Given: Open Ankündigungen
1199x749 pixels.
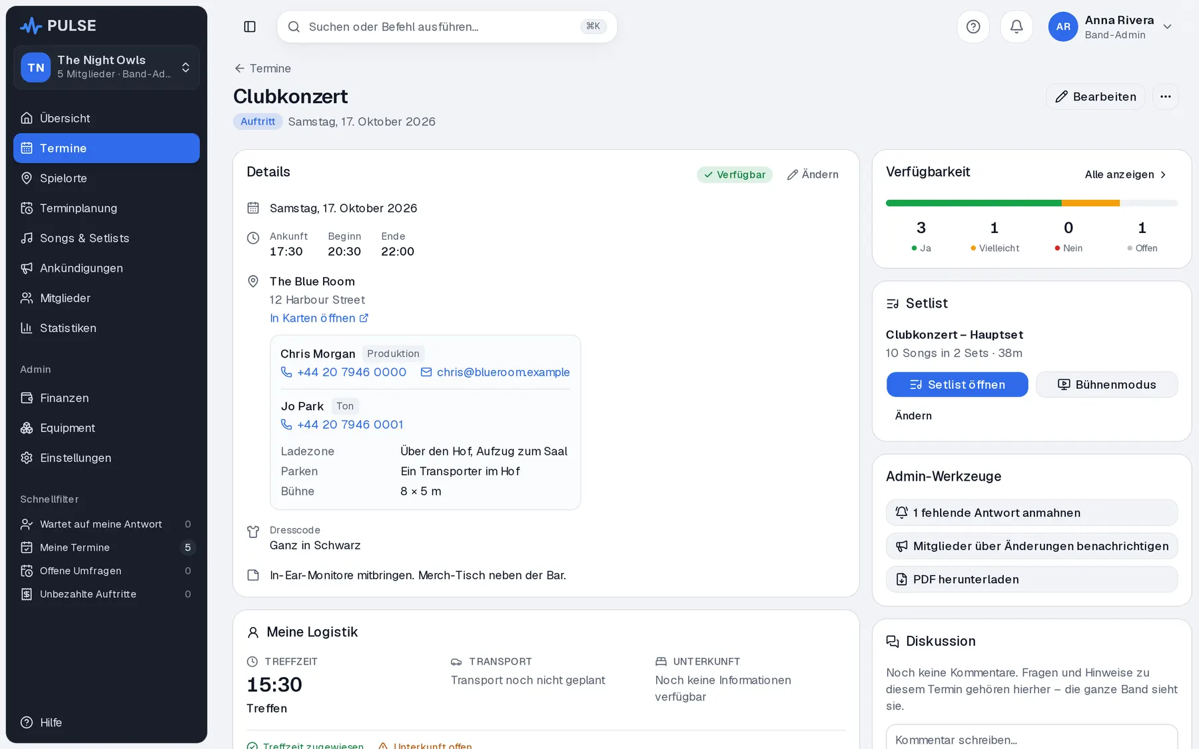Looking at the screenshot, I should pos(107,268).
